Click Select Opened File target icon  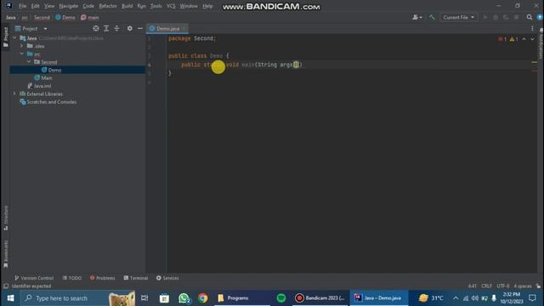(96, 28)
